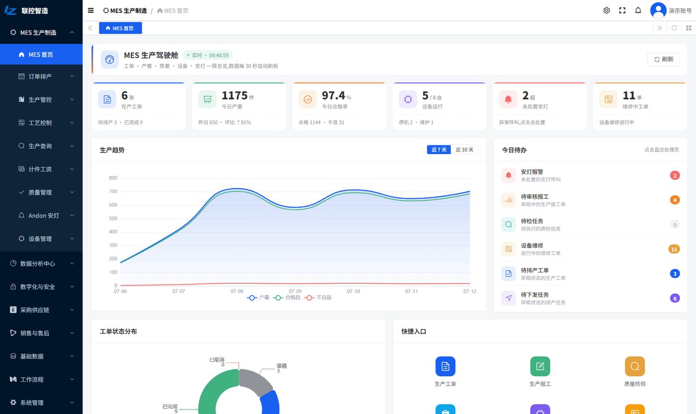Toggle 合格品 series in chart legend
Viewport: 696px width, 414px height.
[x=287, y=298]
